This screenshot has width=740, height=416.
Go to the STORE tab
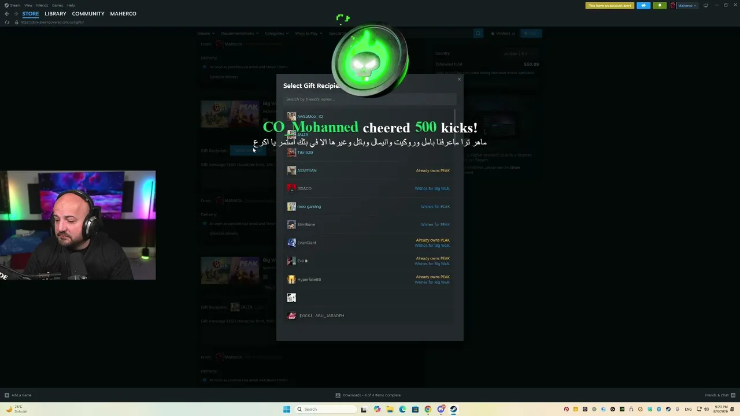click(x=31, y=14)
